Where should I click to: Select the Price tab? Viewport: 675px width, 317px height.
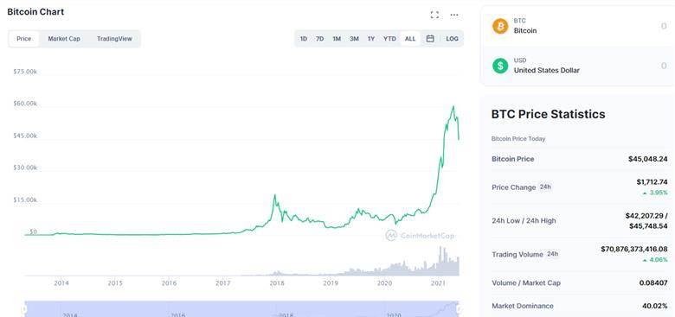pyautogui.click(x=23, y=39)
